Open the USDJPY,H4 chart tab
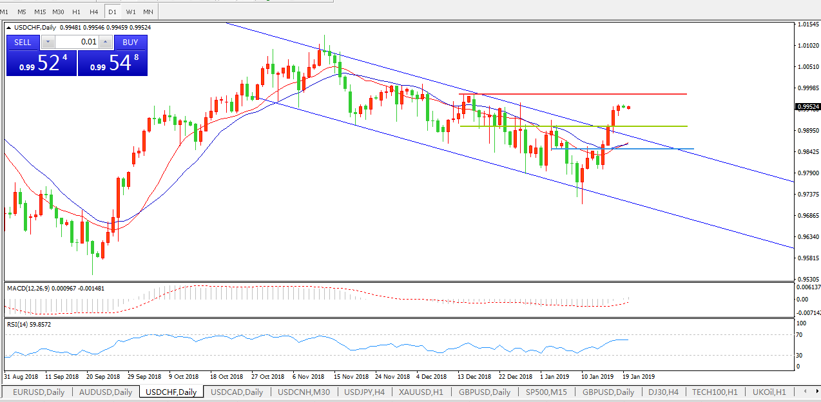 click(365, 392)
